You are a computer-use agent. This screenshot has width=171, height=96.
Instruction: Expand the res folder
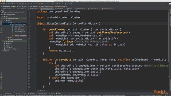pyautogui.click(x=6, y=37)
